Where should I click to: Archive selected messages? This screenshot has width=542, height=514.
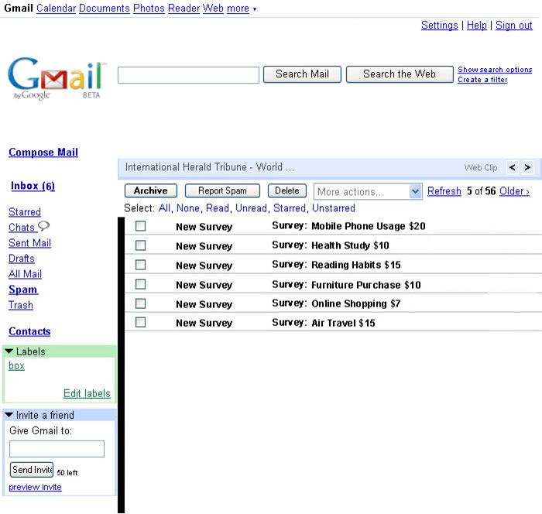[151, 190]
